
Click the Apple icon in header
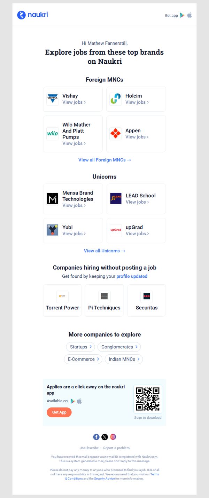[x=189, y=15]
